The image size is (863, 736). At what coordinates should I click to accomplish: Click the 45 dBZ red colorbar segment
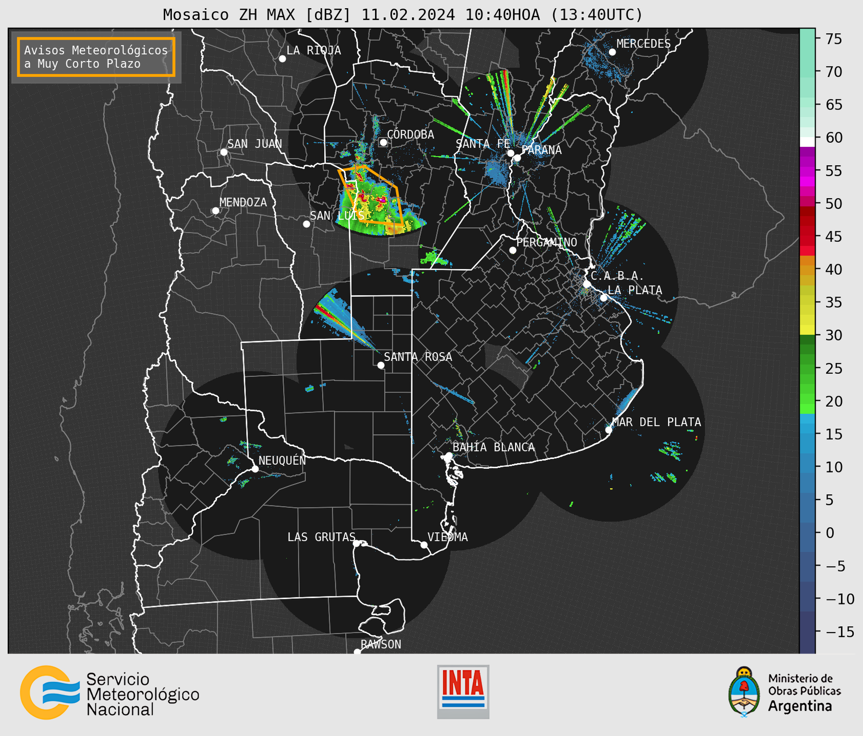807,236
